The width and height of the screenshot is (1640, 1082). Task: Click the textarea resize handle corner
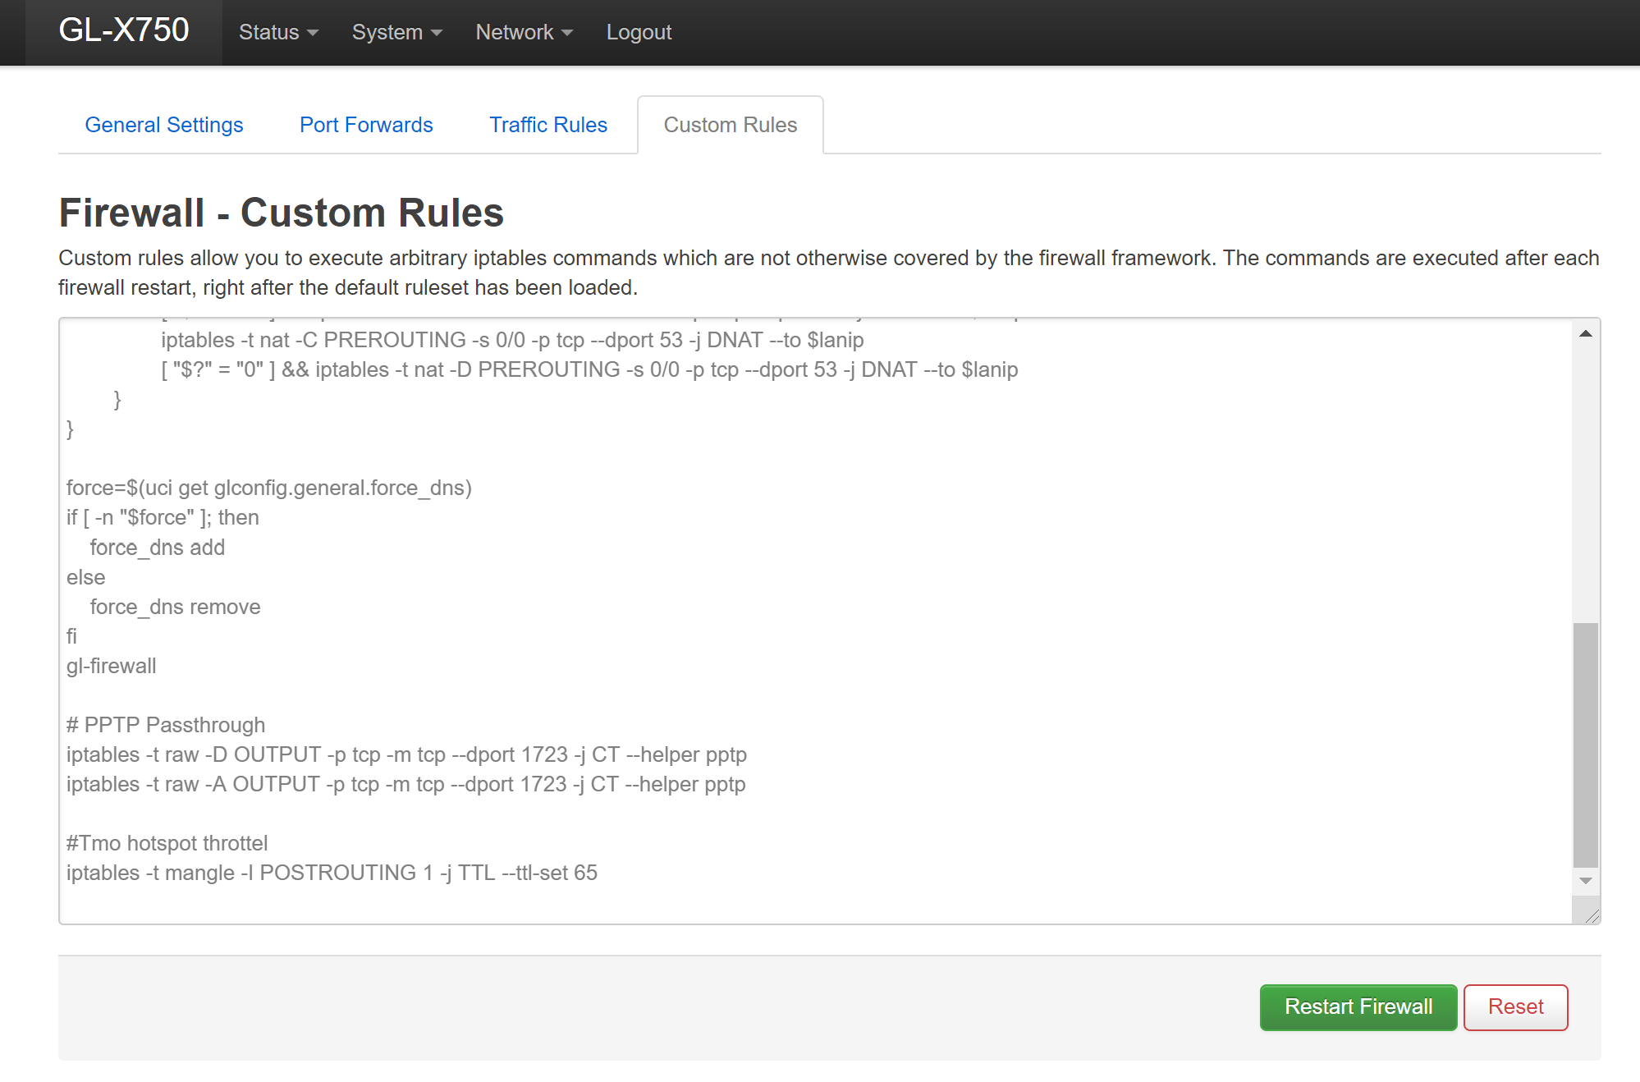(1592, 916)
